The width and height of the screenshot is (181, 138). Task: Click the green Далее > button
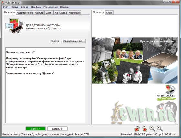click(36, 129)
